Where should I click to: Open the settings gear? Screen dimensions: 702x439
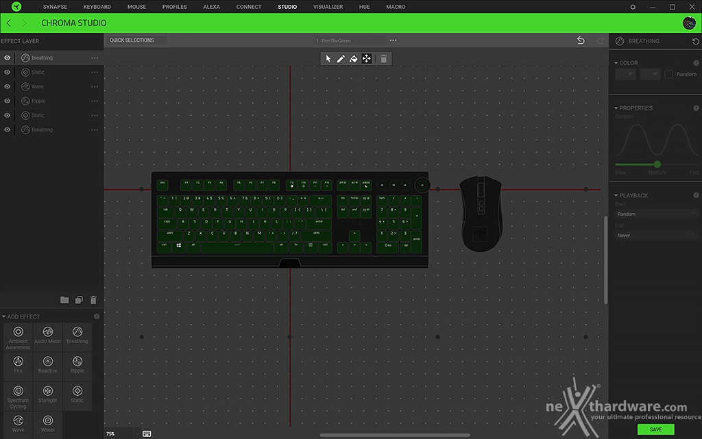[633, 7]
